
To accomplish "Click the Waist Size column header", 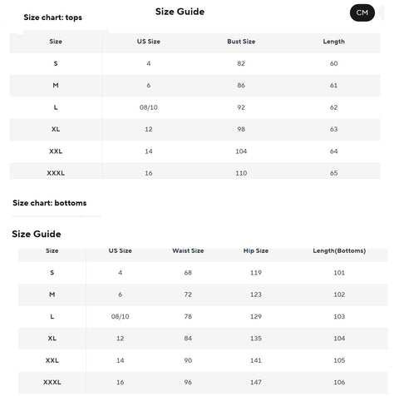I will tap(188, 250).
